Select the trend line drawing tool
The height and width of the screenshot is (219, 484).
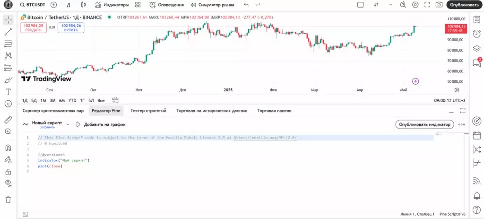[x=9, y=32]
